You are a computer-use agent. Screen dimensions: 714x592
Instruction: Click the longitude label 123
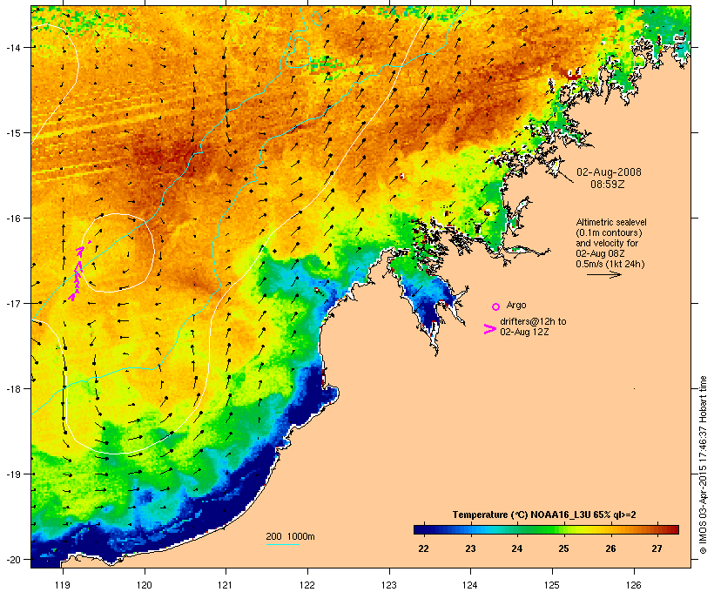[389, 585]
